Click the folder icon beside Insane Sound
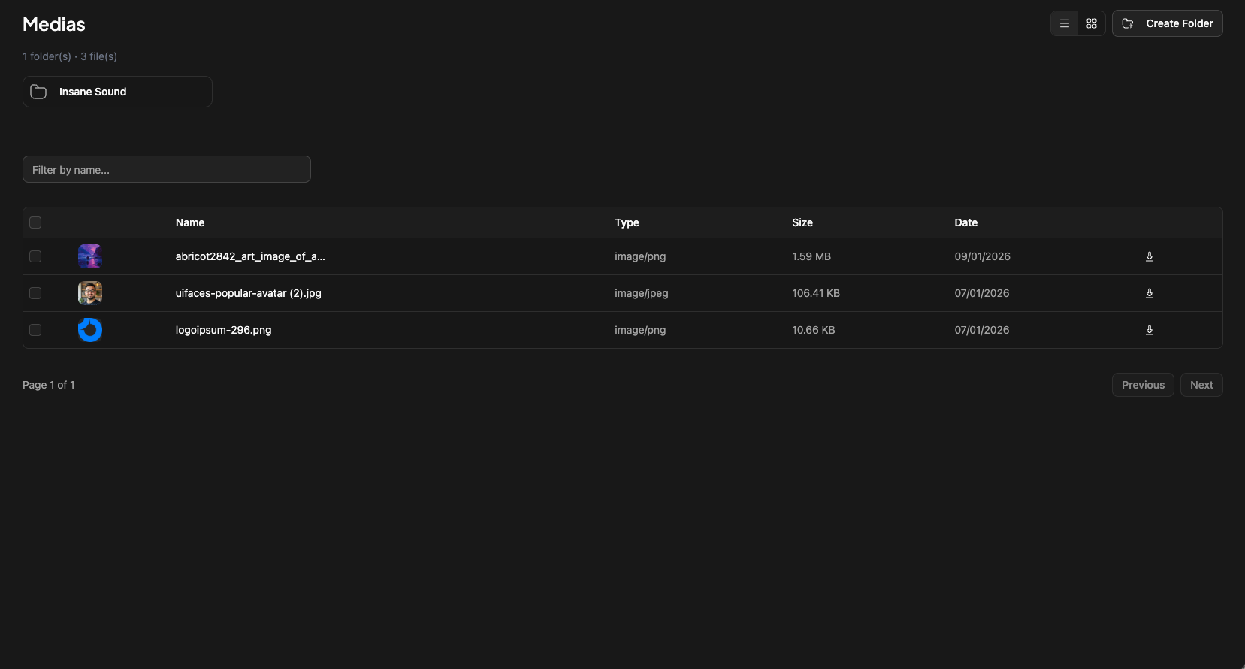Image resolution: width=1245 pixels, height=669 pixels. coord(38,92)
